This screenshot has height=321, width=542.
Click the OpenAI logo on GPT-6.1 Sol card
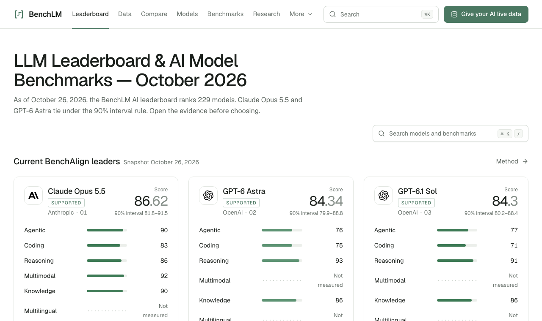coord(384,196)
